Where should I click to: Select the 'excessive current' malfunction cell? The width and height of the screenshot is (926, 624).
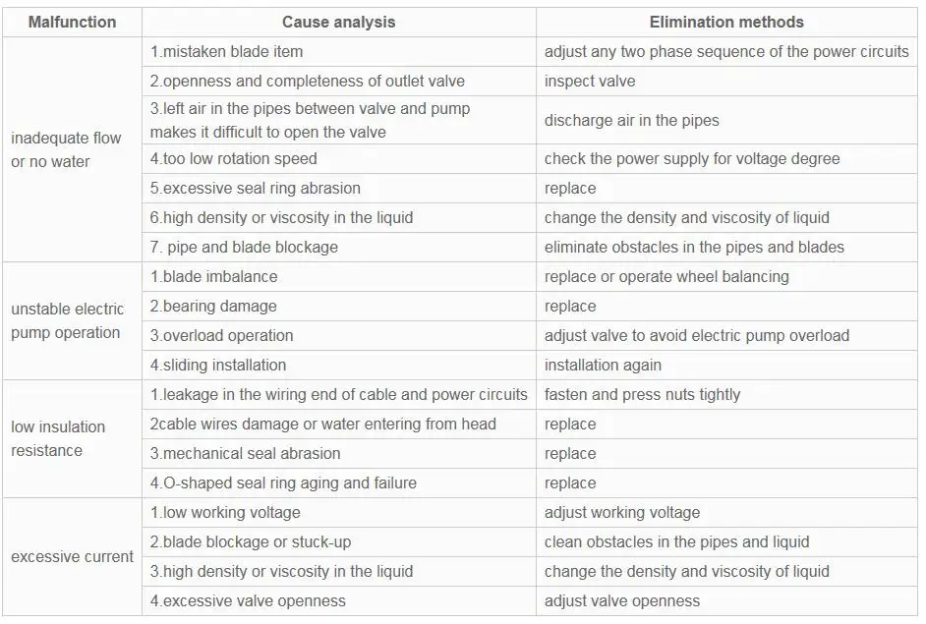(72, 556)
